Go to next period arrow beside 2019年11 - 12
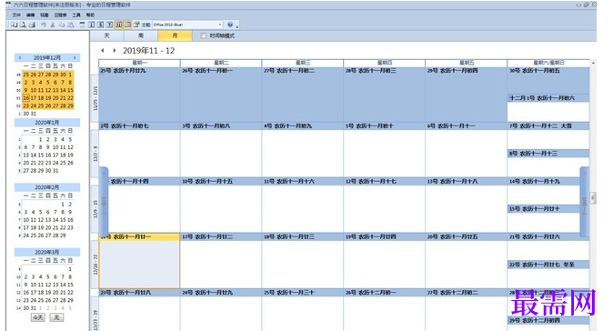 click(x=115, y=50)
